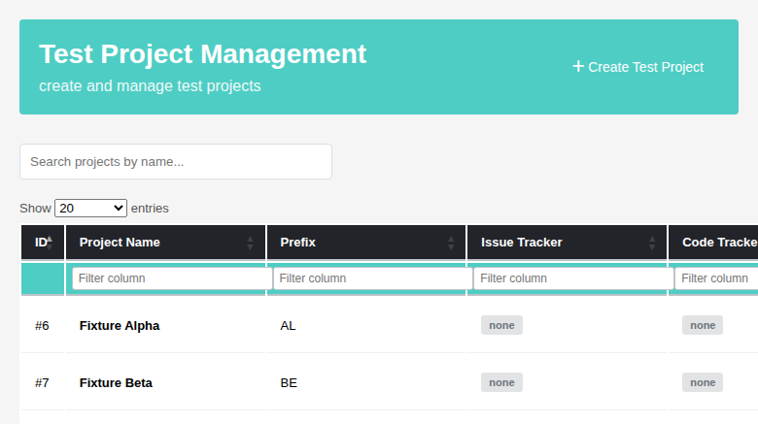
Task: Sort by Prefix column sort arrows
Action: [451, 243]
